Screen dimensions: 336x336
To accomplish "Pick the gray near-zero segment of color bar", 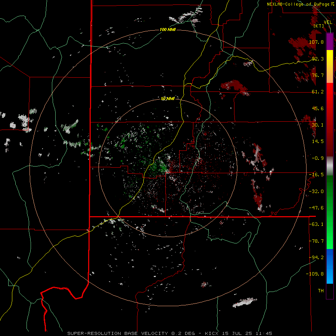I will (x=330, y=166).
